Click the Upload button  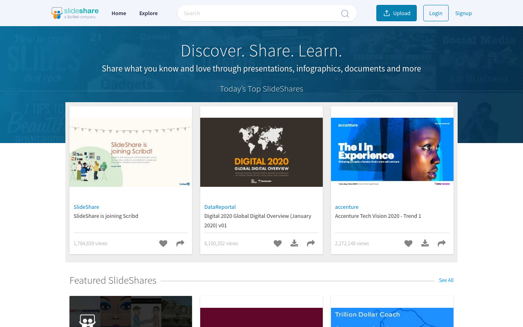click(396, 13)
